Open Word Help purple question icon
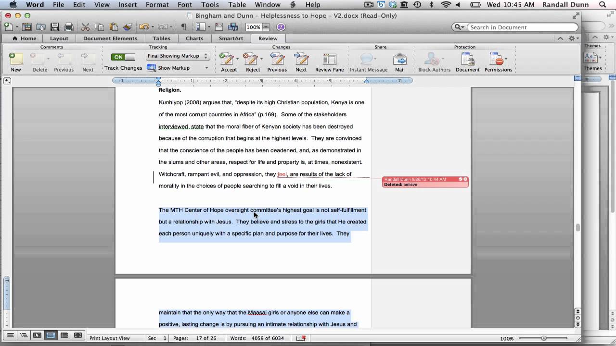Screen dimensions: 616x346 pyautogui.click(x=281, y=27)
